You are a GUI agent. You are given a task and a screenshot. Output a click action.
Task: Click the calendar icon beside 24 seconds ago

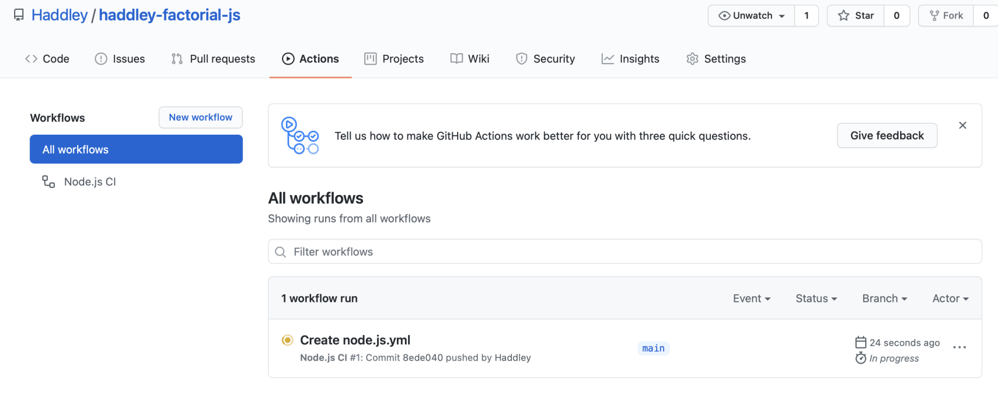point(860,343)
